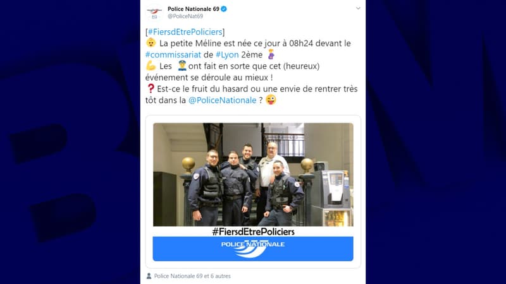The width and height of the screenshot is (506, 284).
Task: Open the Police Nationale 69 account name
Action: tap(194, 9)
